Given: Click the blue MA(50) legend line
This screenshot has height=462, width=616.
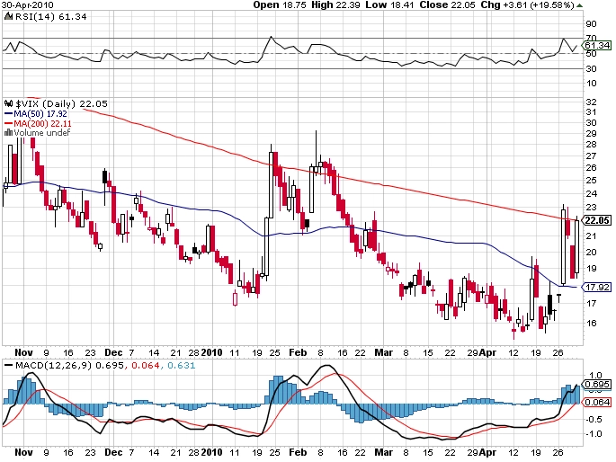Looking at the screenshot, I should (x=8, y=113).
